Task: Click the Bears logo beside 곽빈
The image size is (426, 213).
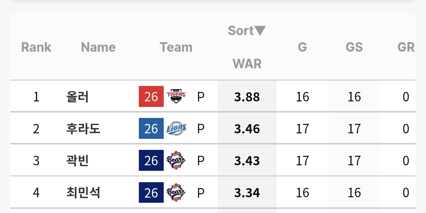Action: click(176, 160)
